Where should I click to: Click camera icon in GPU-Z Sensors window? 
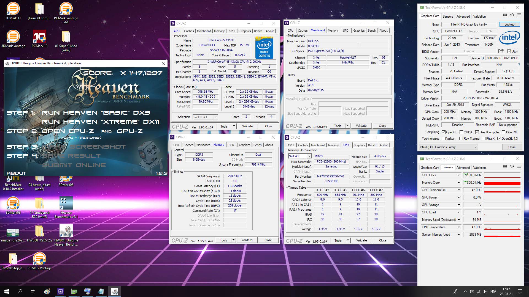(x=505, y=166)
